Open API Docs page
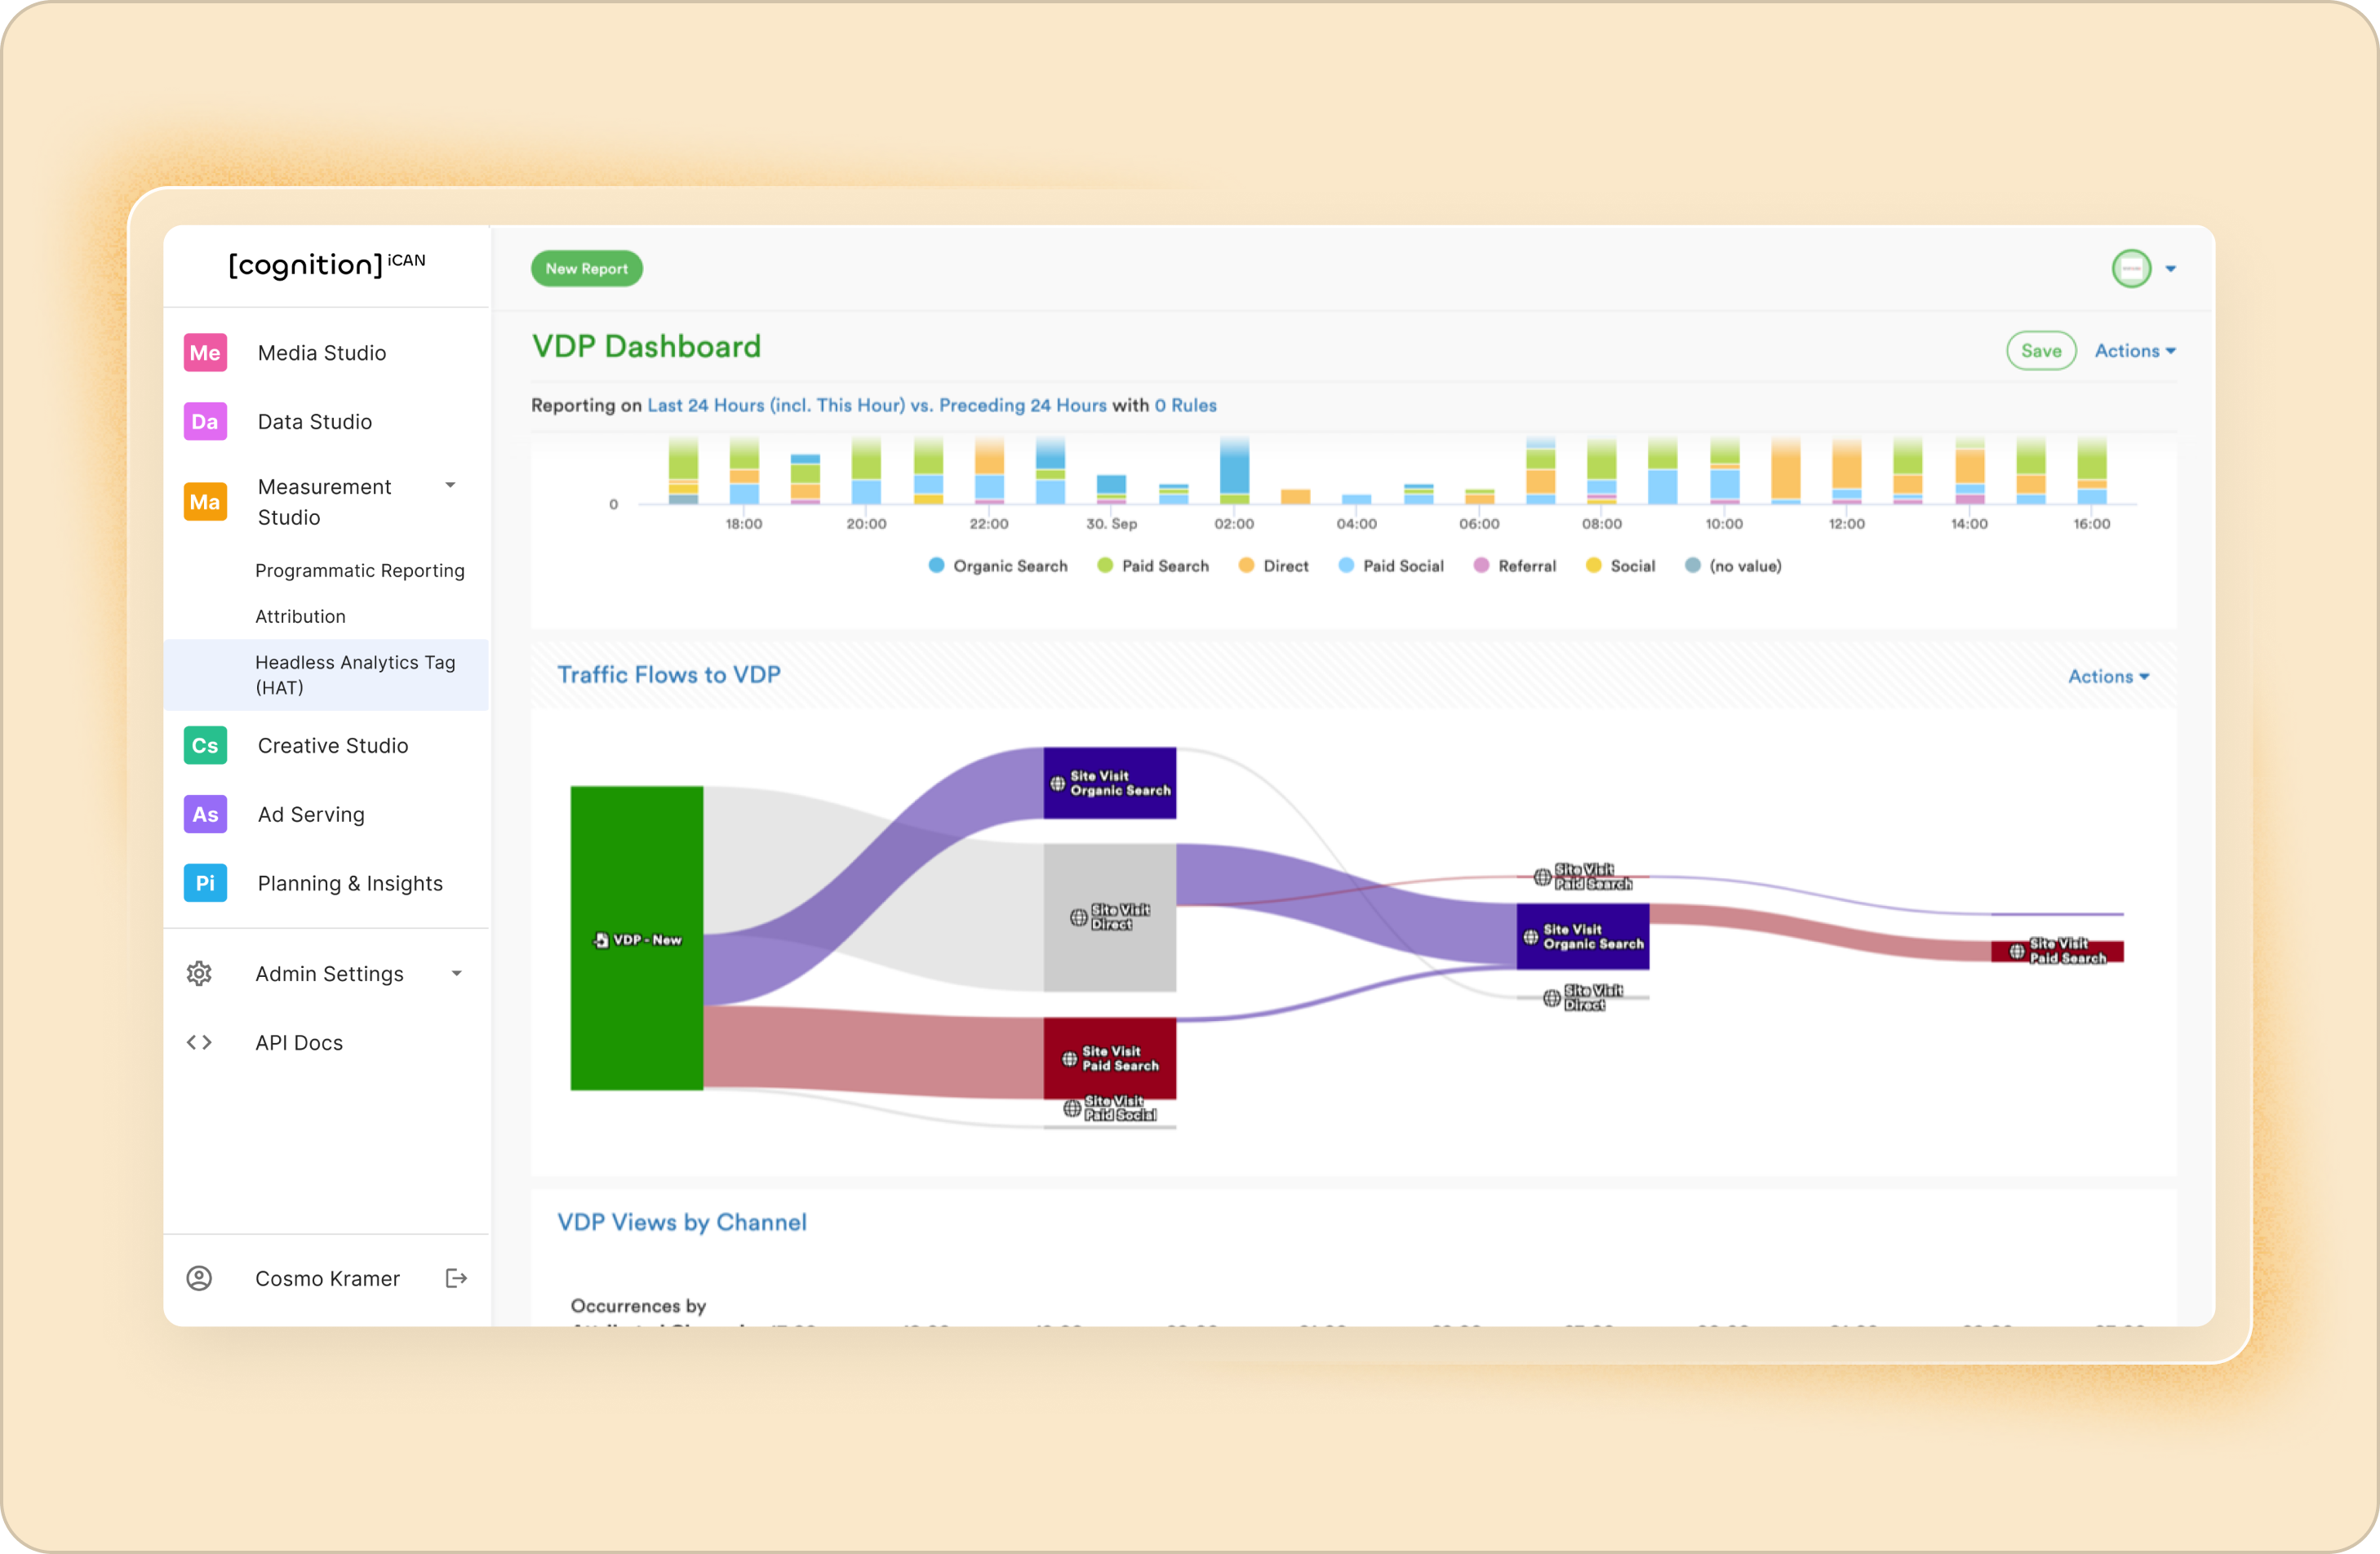 coord(299,1043)
